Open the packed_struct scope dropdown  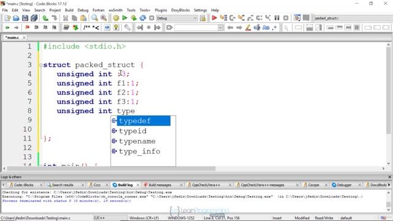click(353, 18)
